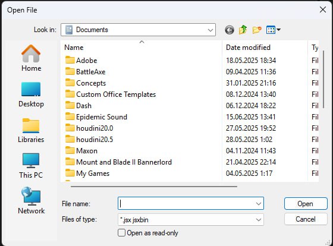Viewport: 333px width, 246px height.
Task: Click the Open button
Action: (x=306, y=204)
